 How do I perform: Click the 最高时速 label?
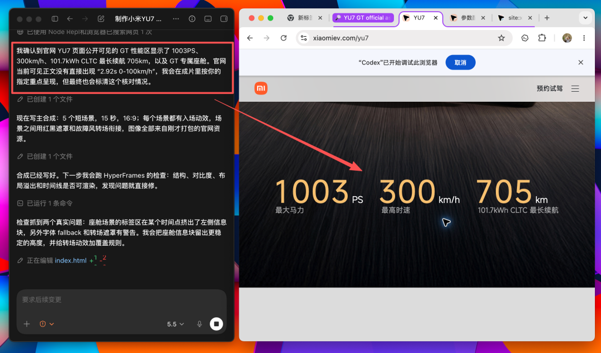(x=396, y=210)
